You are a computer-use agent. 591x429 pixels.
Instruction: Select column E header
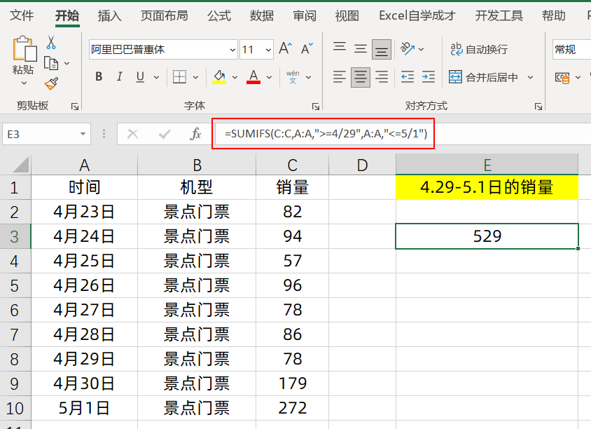click(487, 165)
